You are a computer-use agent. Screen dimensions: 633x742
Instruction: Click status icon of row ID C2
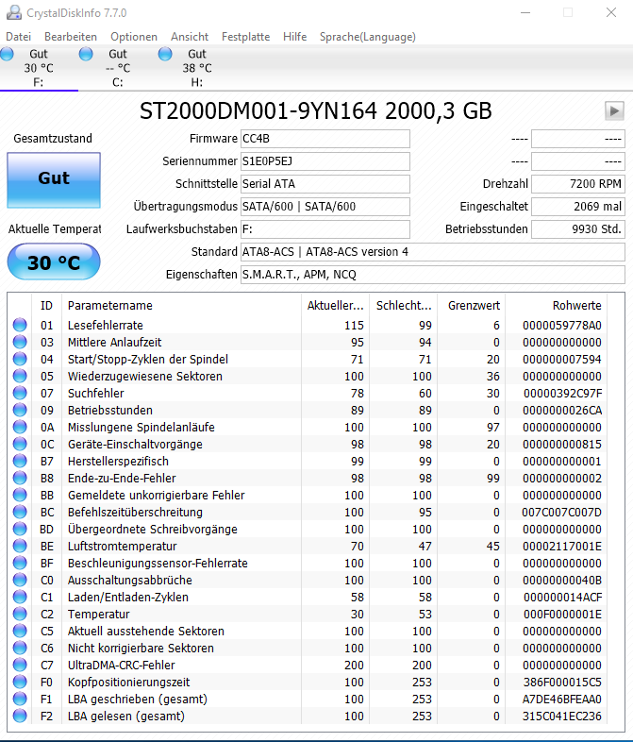tap(20, 615)
